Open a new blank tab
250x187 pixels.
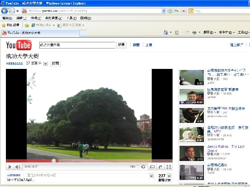83,33
